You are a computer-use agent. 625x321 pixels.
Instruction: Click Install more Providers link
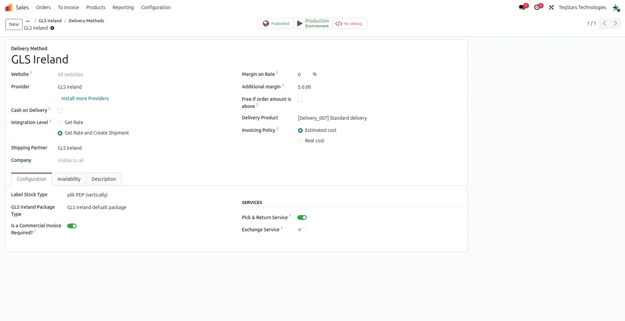85,99
